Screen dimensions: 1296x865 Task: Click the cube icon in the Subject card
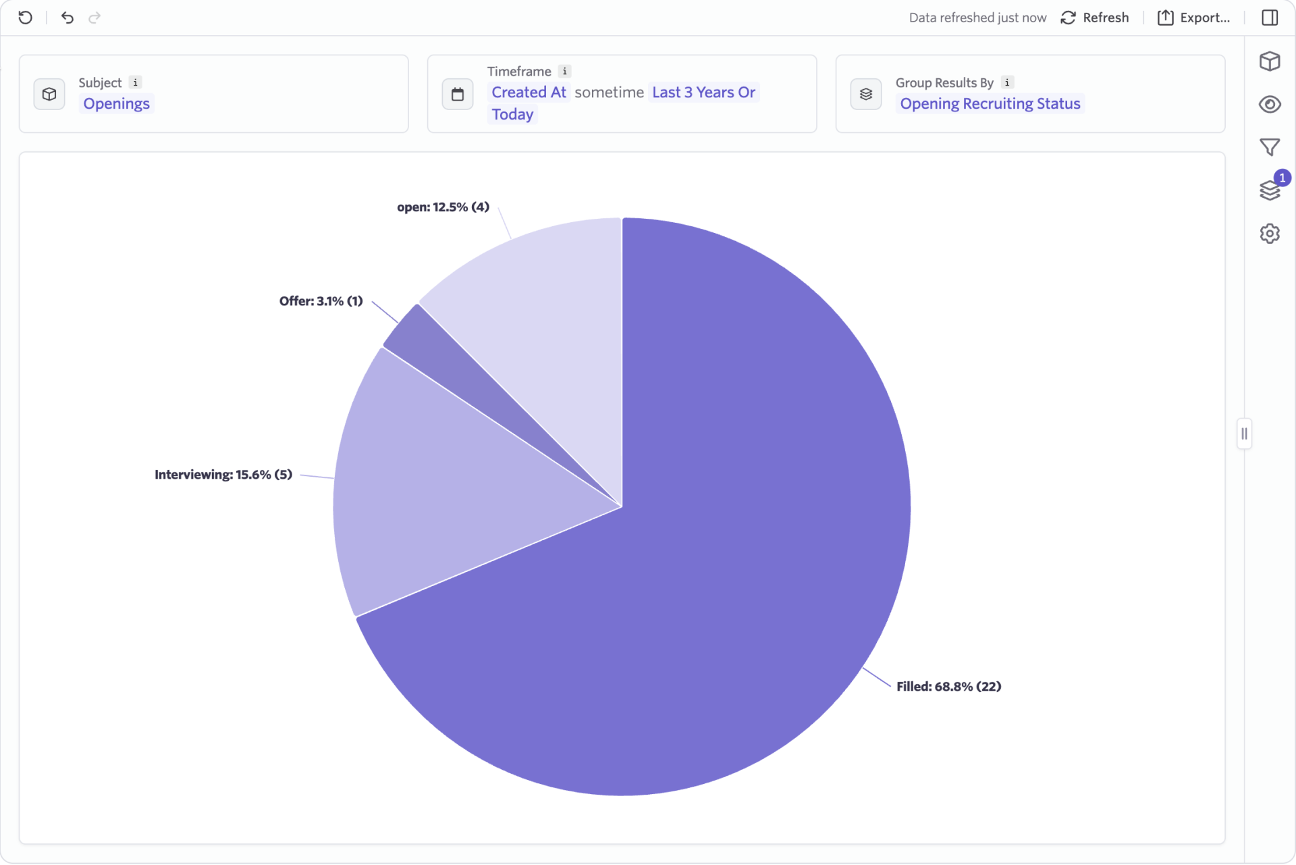tap(49, 94)
